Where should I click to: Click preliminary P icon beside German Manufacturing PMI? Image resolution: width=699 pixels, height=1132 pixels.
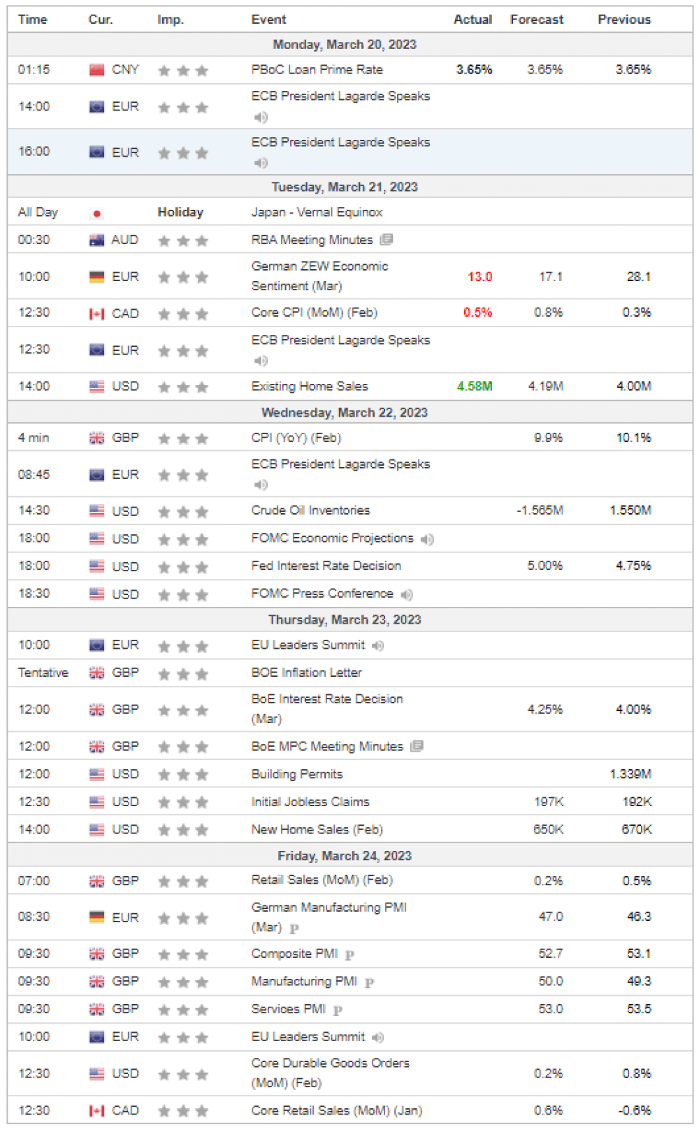(294, 929)
